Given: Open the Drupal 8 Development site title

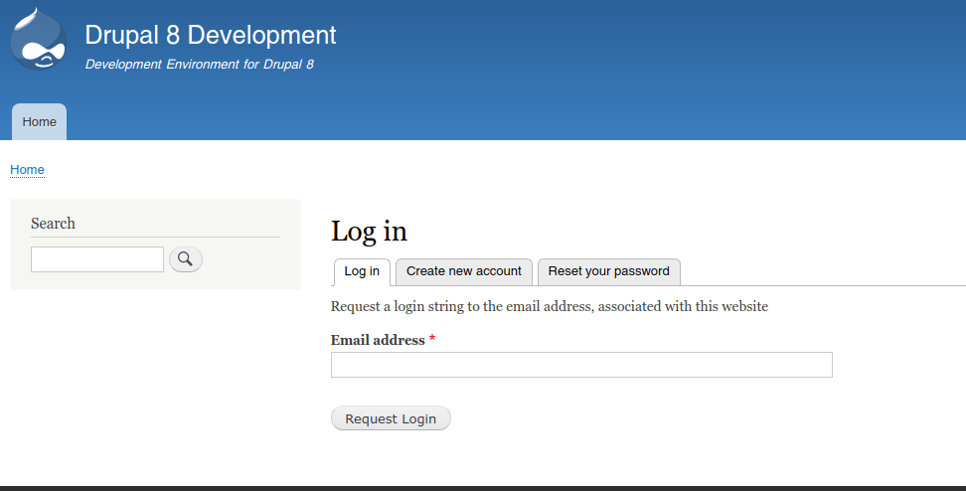Looking at the screenshot, I should click(x=211, y=35).
